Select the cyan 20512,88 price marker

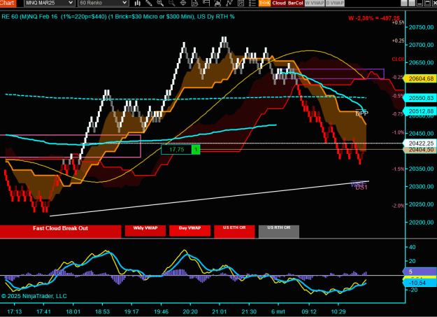click(x=420, y=111)
